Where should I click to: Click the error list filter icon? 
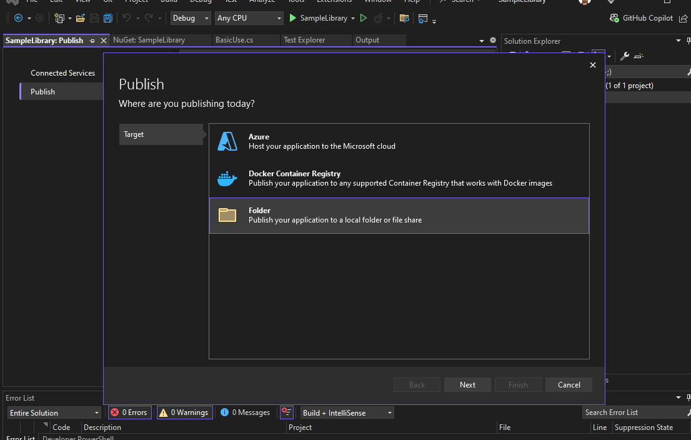(x=286, y=412)
